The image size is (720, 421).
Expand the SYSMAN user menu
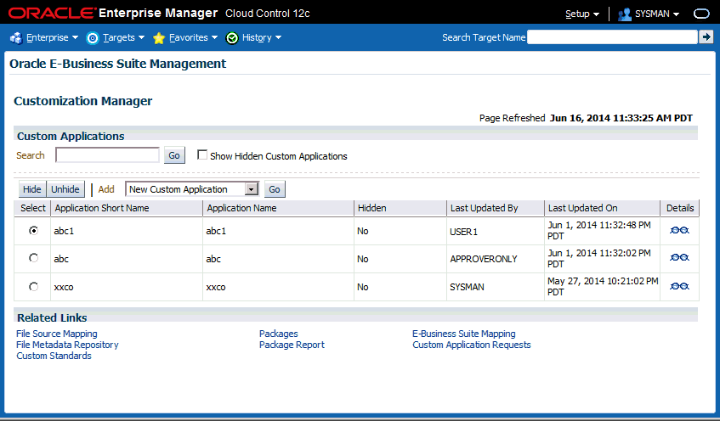656,14
